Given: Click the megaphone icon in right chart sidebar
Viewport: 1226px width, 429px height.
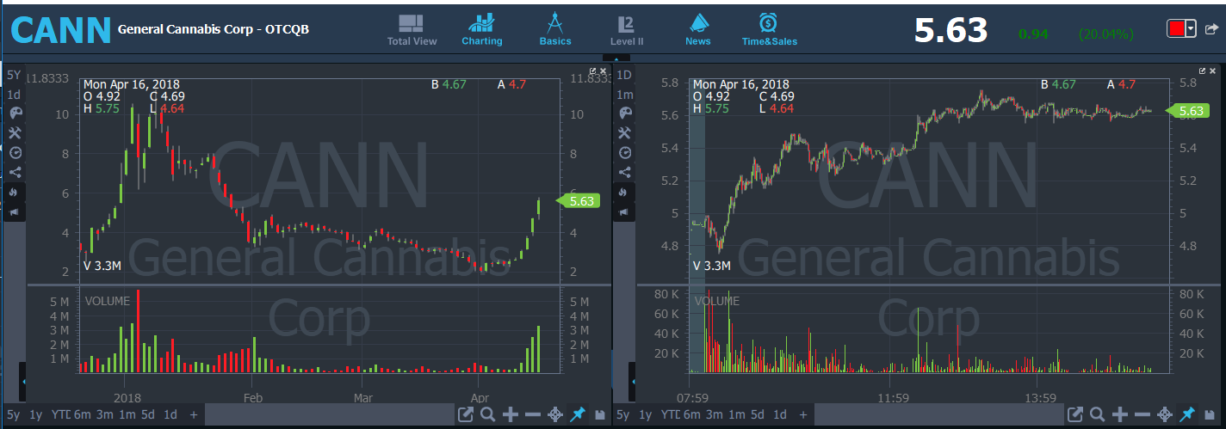Looking at the screenshot, I should coord(625,211).
